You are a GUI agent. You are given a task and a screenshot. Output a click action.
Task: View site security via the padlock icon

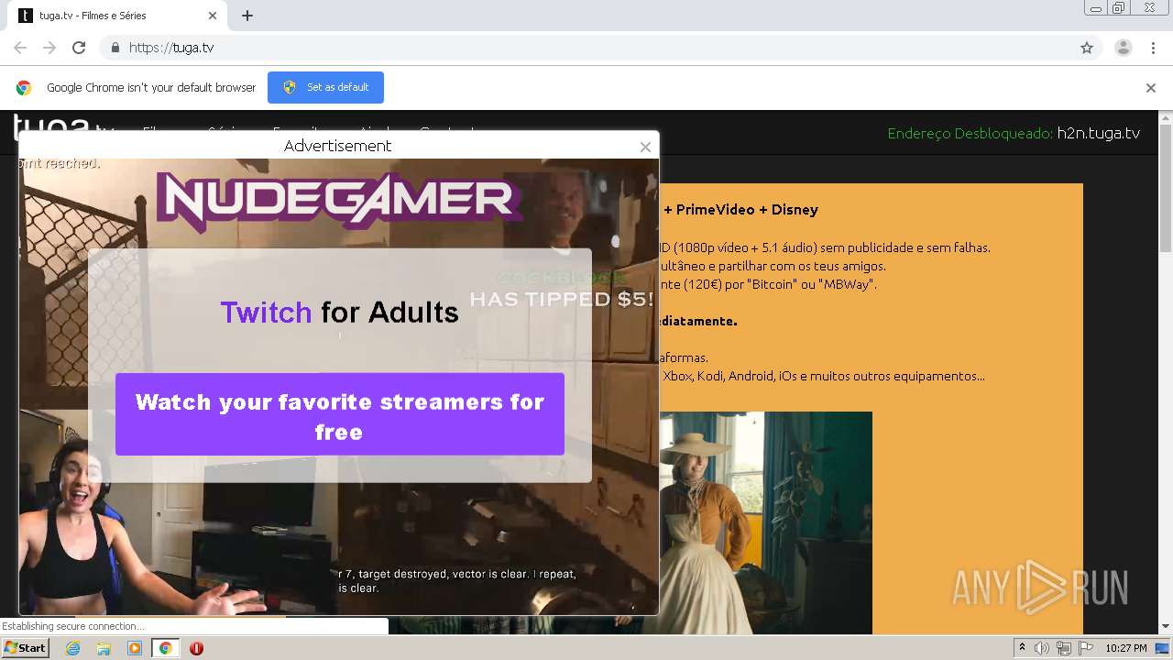click(115, 48)
